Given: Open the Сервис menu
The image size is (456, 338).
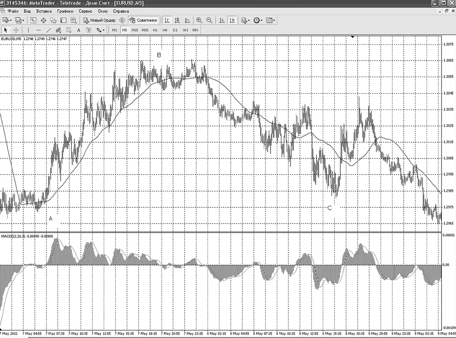Looking at the screenshot, I should [x=85, y=11].
